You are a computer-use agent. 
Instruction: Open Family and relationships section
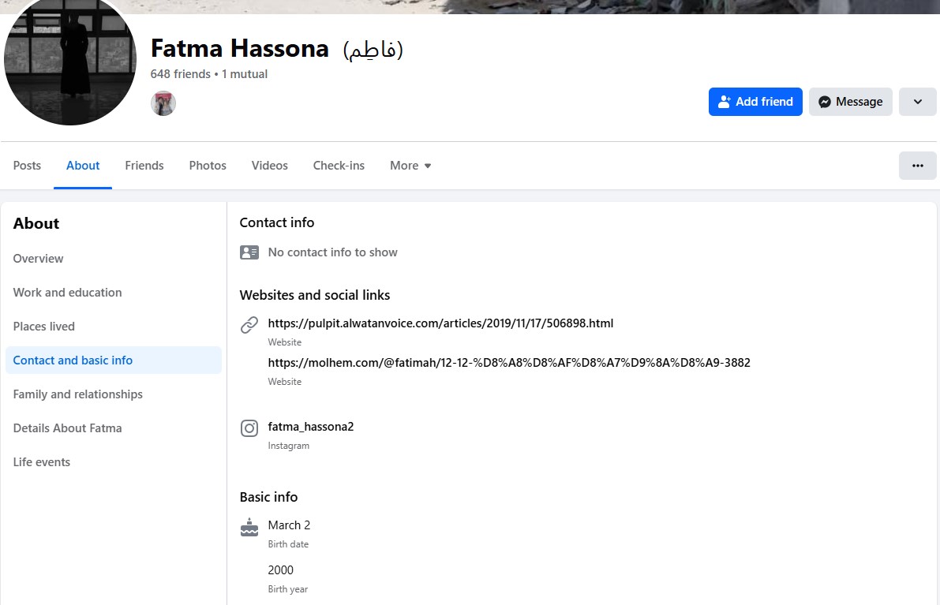[114, 394]
